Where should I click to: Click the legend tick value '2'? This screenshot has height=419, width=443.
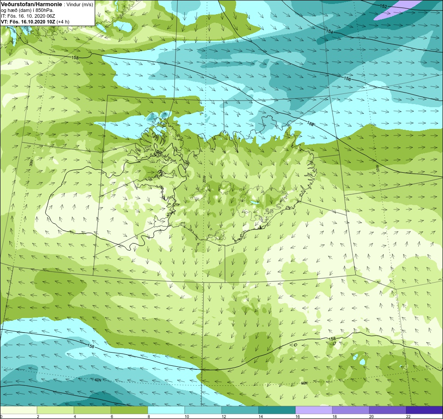coord(38,416)
